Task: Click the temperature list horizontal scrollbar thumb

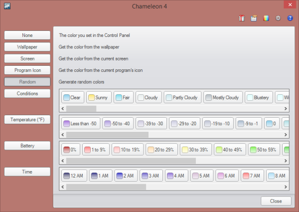Action: [x=107, y=135]
